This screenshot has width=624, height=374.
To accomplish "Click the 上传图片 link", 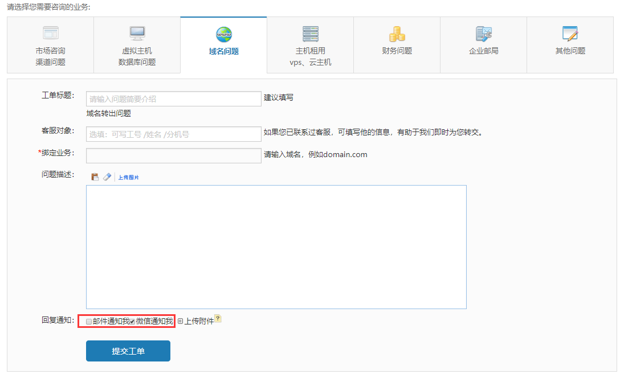I will point(128,178).
